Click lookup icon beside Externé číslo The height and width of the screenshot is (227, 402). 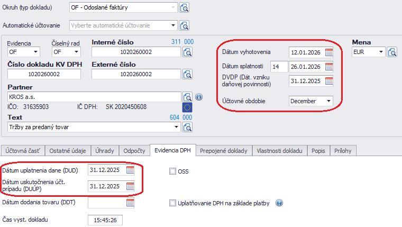pyautogui.click(x=187, y=74)
